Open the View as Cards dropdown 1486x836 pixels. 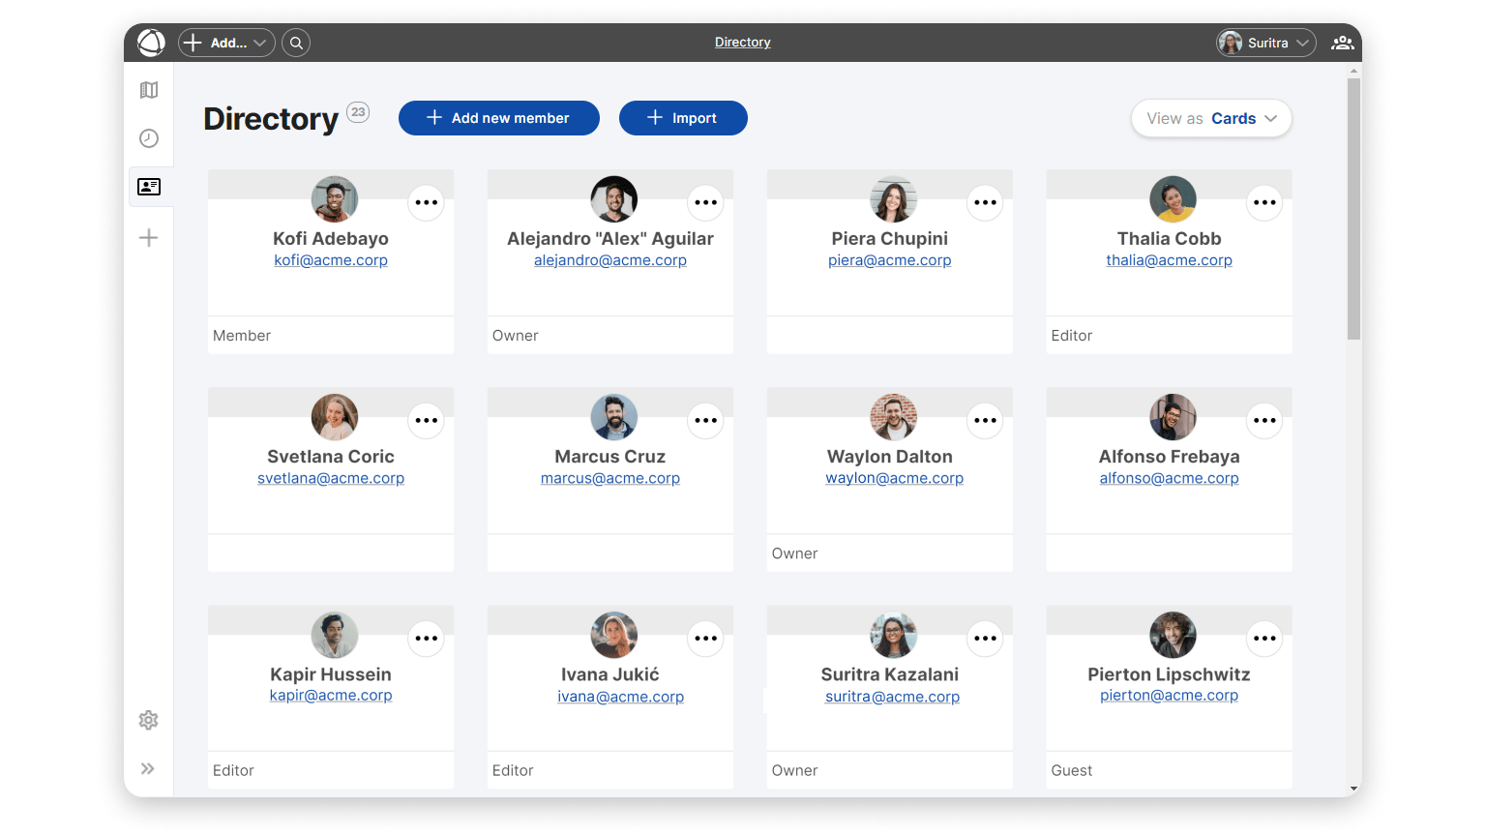[1211, 118]
